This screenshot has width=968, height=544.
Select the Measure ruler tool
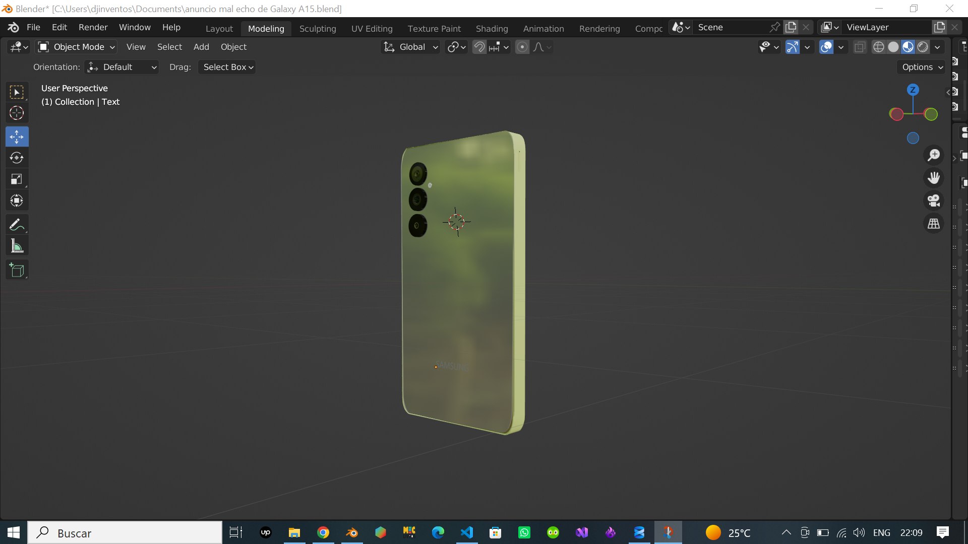(x=17, y=246)
